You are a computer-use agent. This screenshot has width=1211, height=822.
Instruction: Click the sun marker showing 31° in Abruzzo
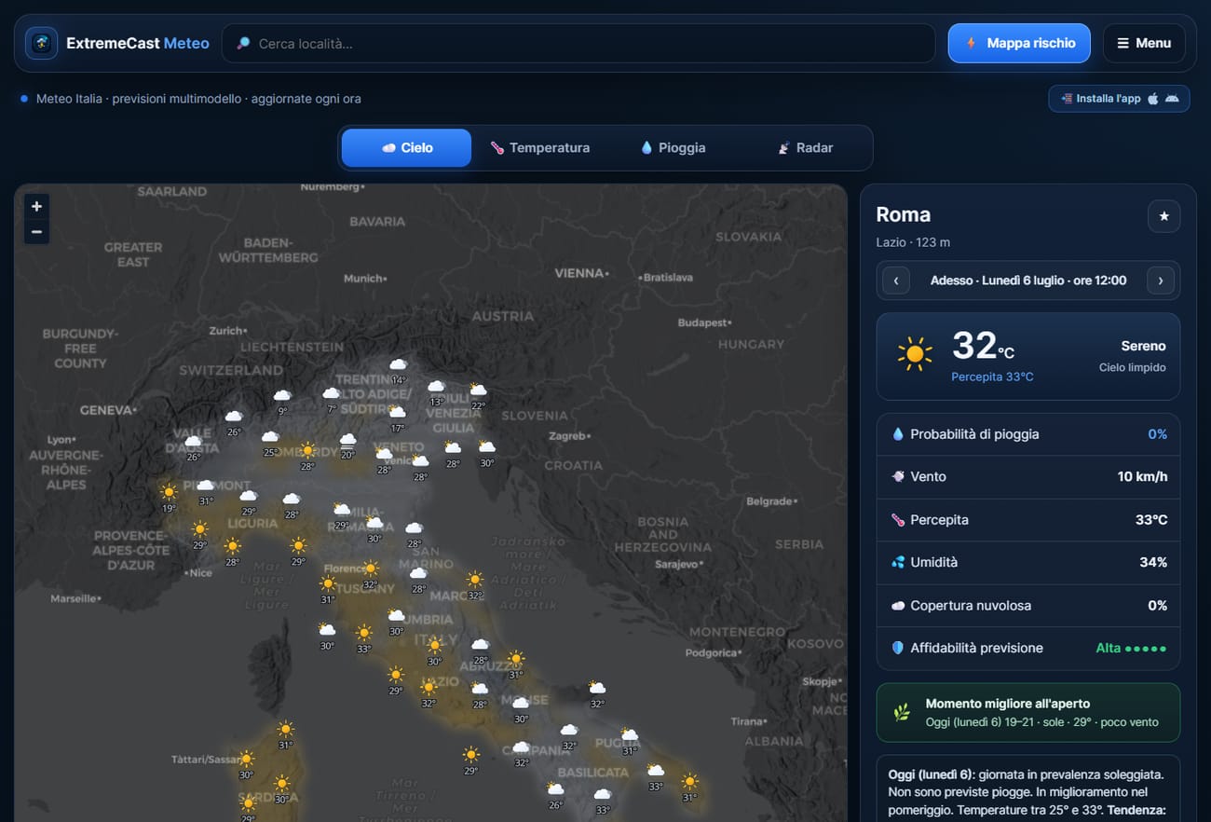[516, 664]
